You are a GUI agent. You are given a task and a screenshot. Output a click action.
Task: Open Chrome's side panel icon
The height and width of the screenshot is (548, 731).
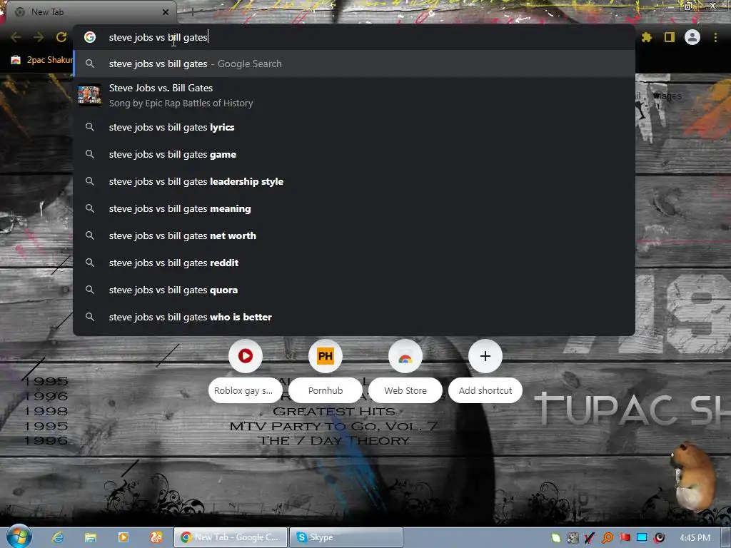coord(670,37)
